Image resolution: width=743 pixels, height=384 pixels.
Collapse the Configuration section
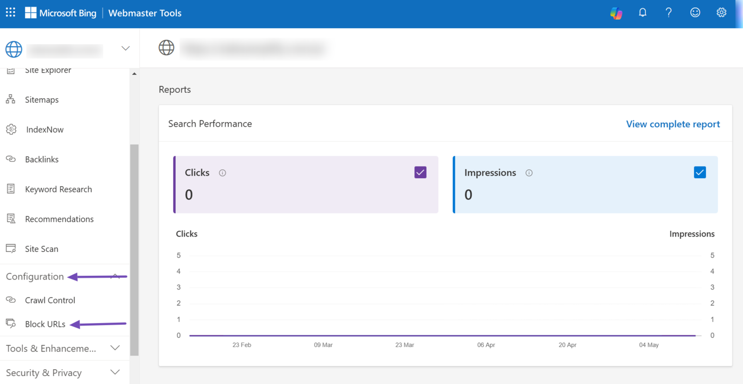point(115,276)
